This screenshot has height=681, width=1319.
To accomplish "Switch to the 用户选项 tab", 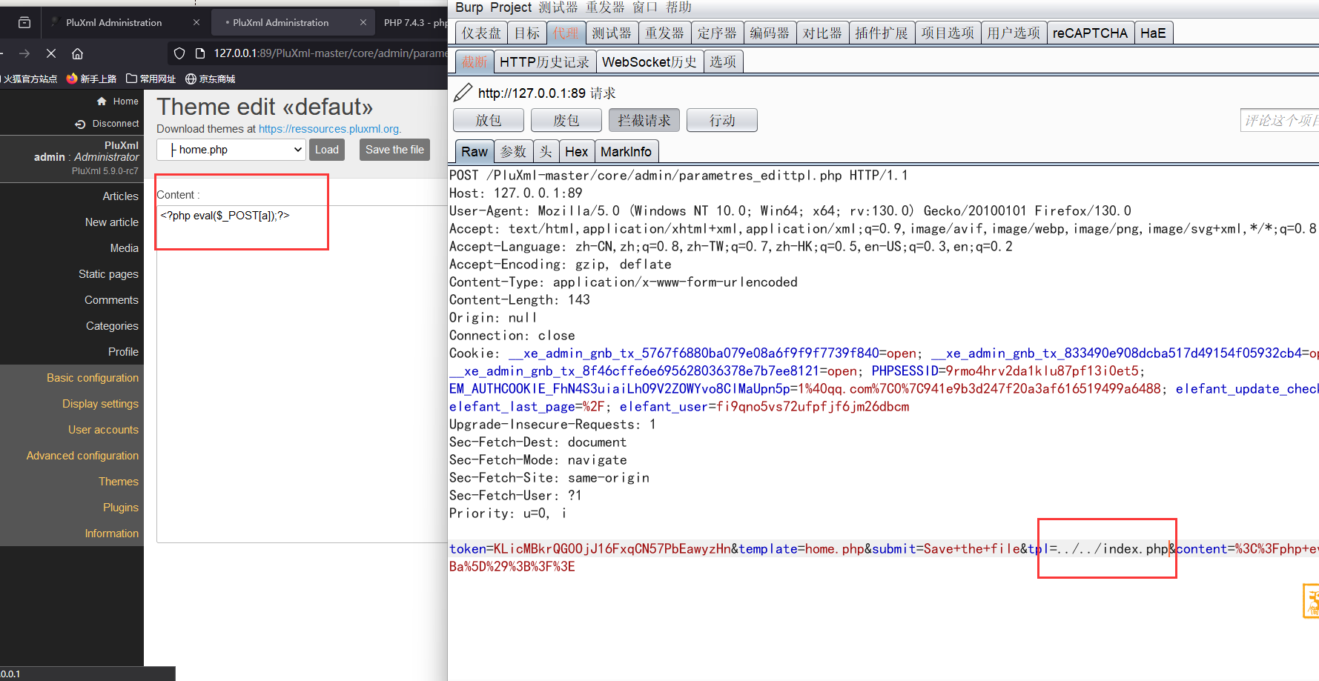I will 1014,33.
